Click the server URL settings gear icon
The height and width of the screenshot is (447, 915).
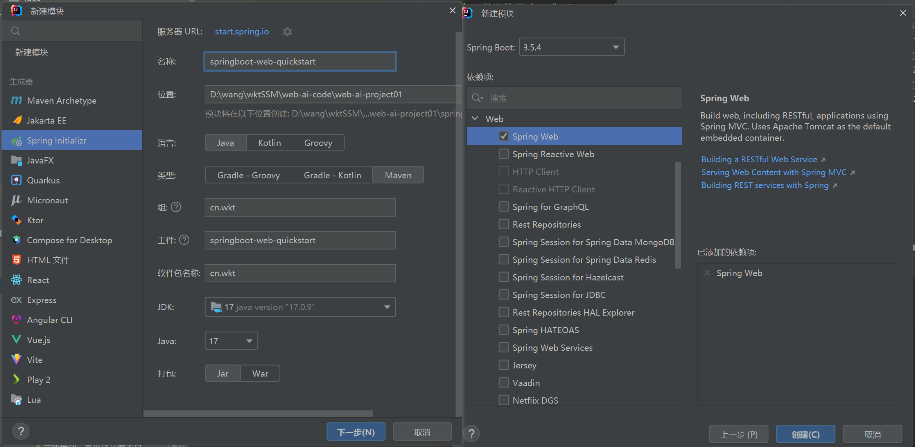287,32
